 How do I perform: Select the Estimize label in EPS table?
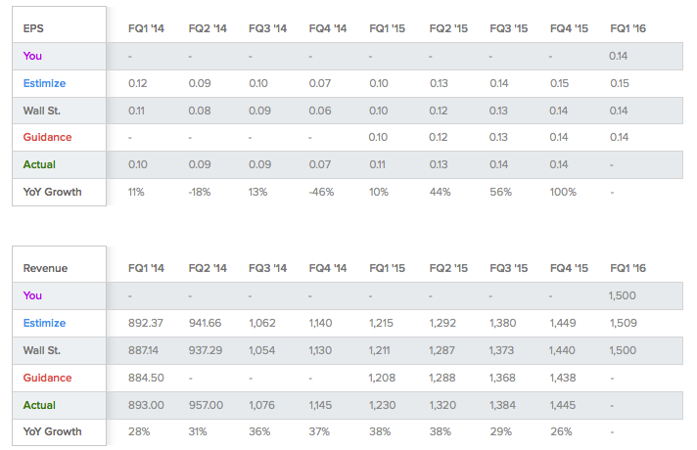pos(44,83)
